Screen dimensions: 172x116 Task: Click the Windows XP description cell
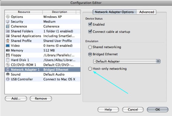(53, 17)
